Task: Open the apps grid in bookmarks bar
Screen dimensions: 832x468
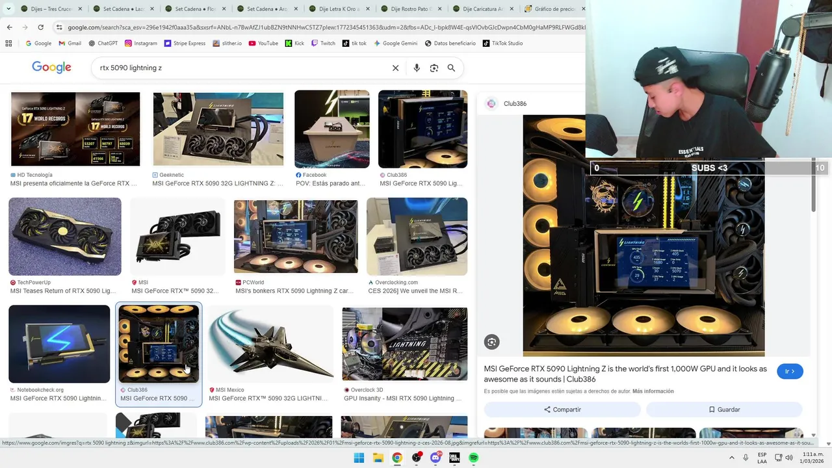Action: point(8,44)
